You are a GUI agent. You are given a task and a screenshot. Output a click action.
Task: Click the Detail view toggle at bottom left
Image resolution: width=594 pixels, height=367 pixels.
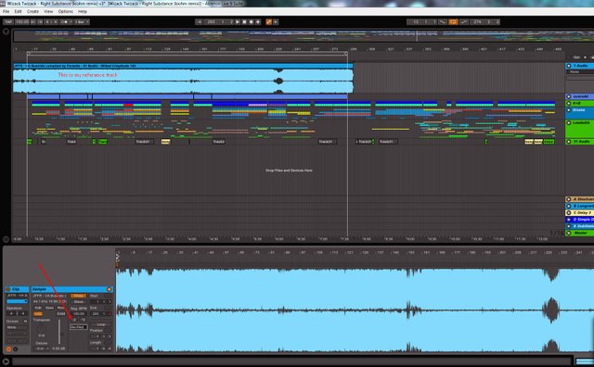(6, 361)
